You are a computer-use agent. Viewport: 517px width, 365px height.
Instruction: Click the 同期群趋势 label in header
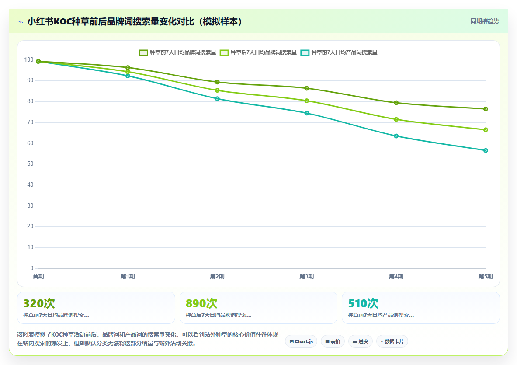tap(485, 21)
